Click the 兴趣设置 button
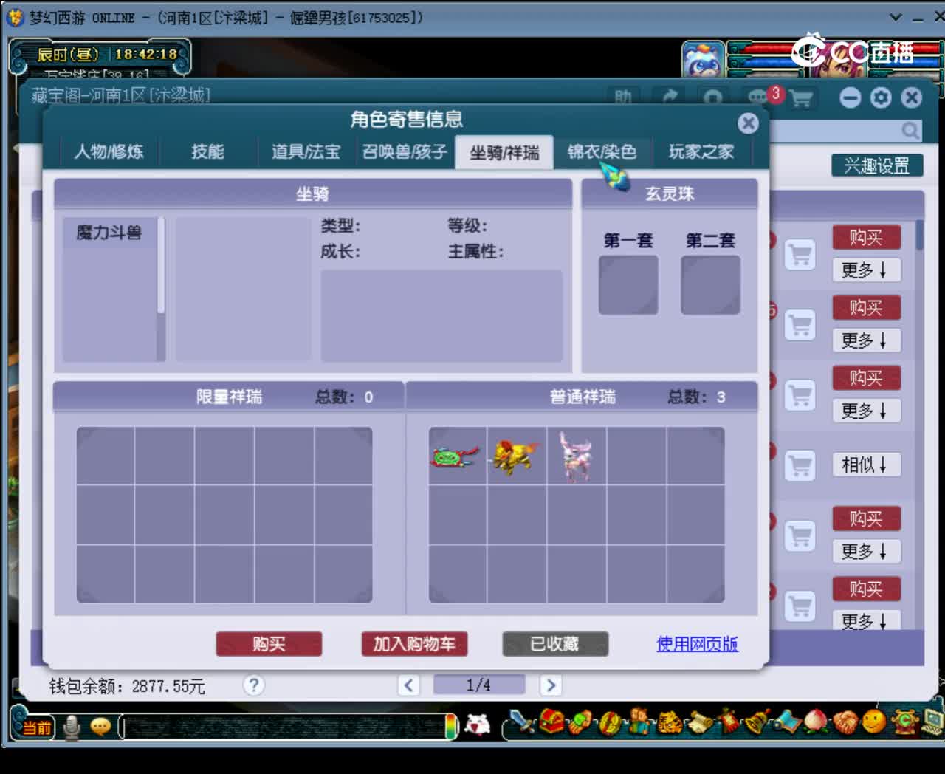The width and height of the screenshot is (945, 774). pos(877,165)
